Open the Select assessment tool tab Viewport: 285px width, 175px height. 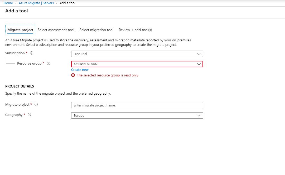coord(56,30)
